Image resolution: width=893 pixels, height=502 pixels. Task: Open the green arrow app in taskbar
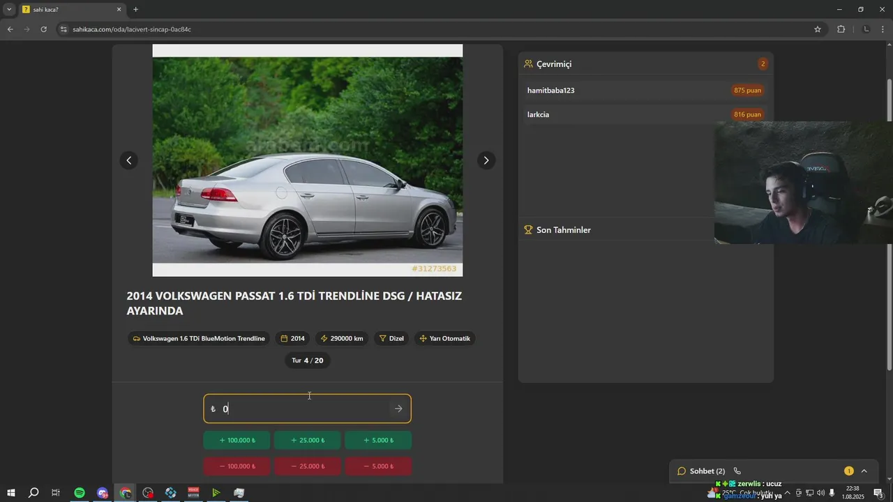(x=216, y=493)
